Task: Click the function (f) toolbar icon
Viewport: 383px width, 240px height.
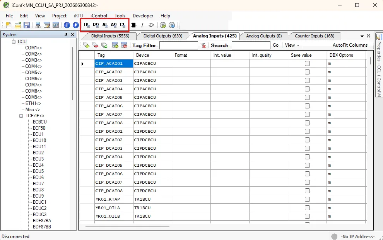Action: tap(142, 25)
